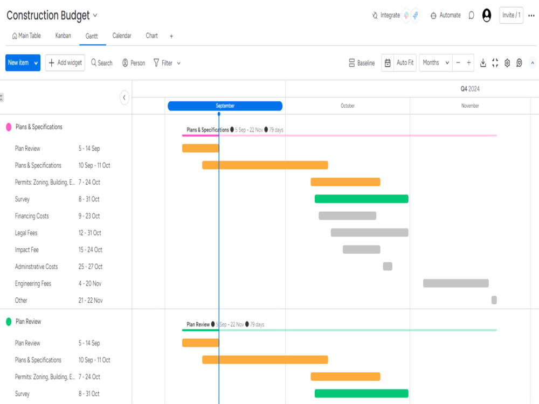Click the pink Plans & Specifications group dot
Screen dimensions: 539x404
pos(9,127)
